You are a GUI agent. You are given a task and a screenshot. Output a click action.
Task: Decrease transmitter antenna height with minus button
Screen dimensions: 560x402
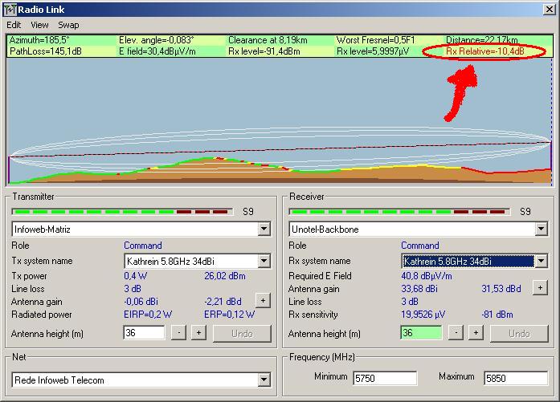[178, 333]
